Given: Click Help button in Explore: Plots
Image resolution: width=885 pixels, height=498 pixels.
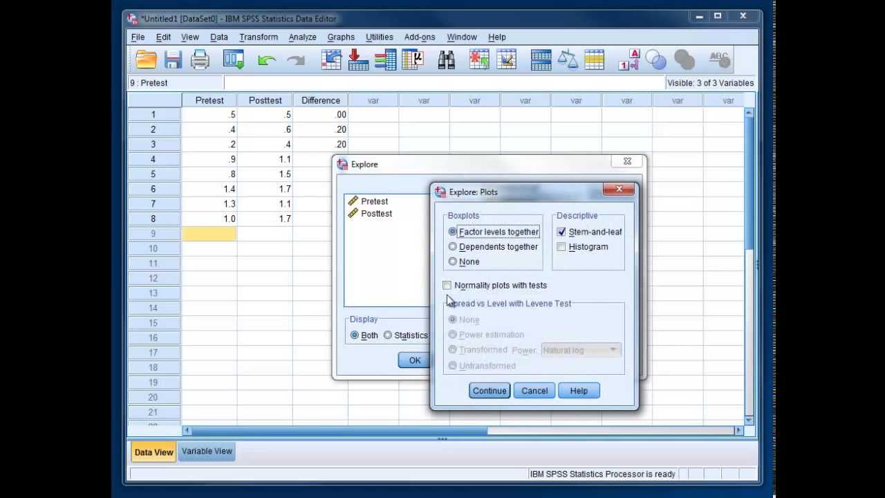Looking at the screenshot, I should [x=579, y=391].
